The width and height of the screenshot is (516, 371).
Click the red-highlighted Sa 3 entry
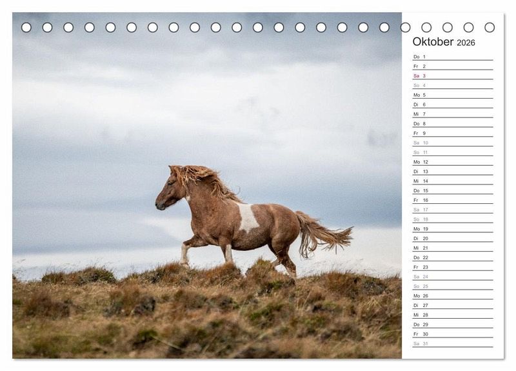(452, 76)
